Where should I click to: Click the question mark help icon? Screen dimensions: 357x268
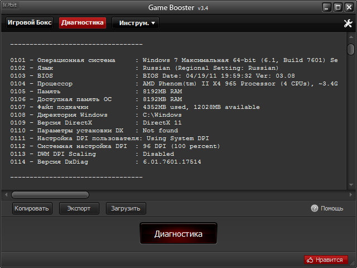[315, 208]
